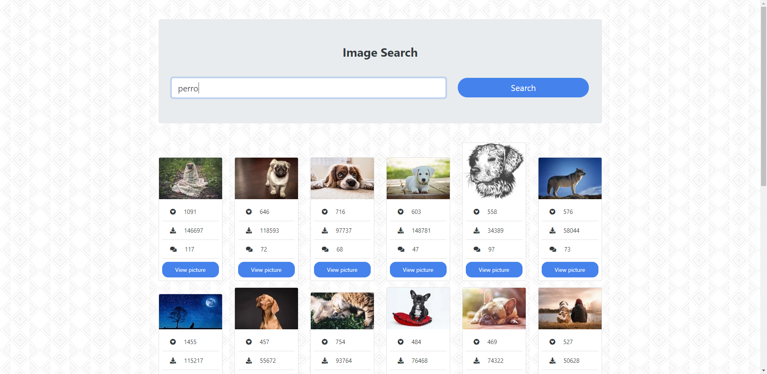Click the heart icon next to 1455
Screen dimensions: 767x374
[x=173, y=342]
